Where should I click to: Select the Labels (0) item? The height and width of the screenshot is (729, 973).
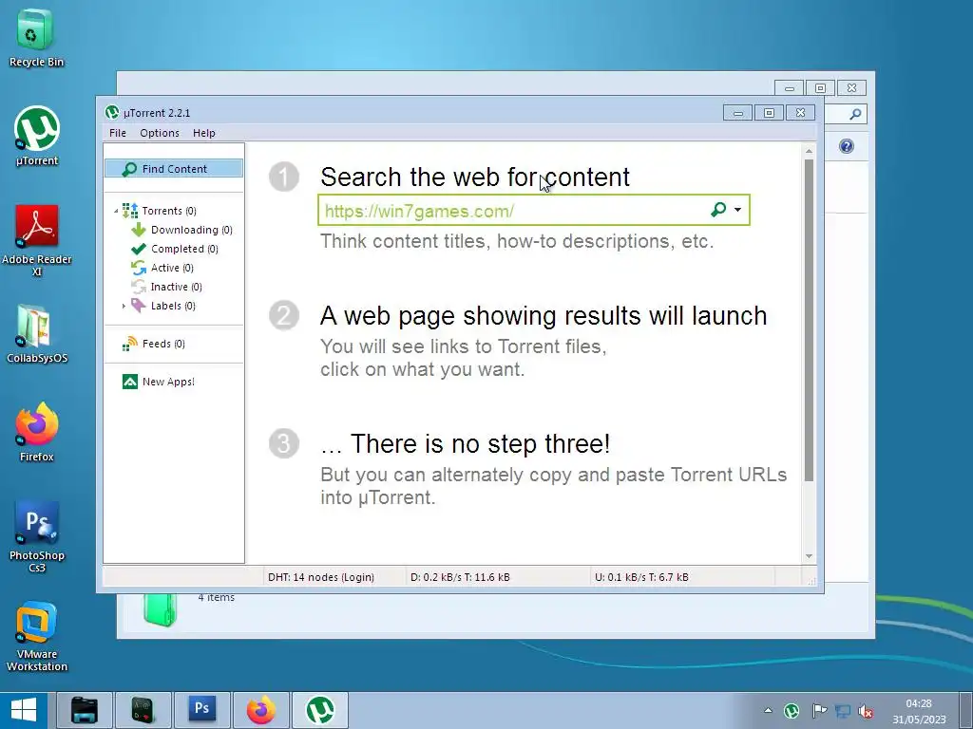173,306
